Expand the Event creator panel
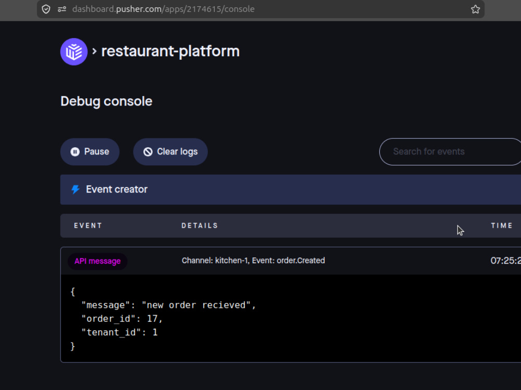This screenshot has height=390, width=521. (x=290, y=189)
